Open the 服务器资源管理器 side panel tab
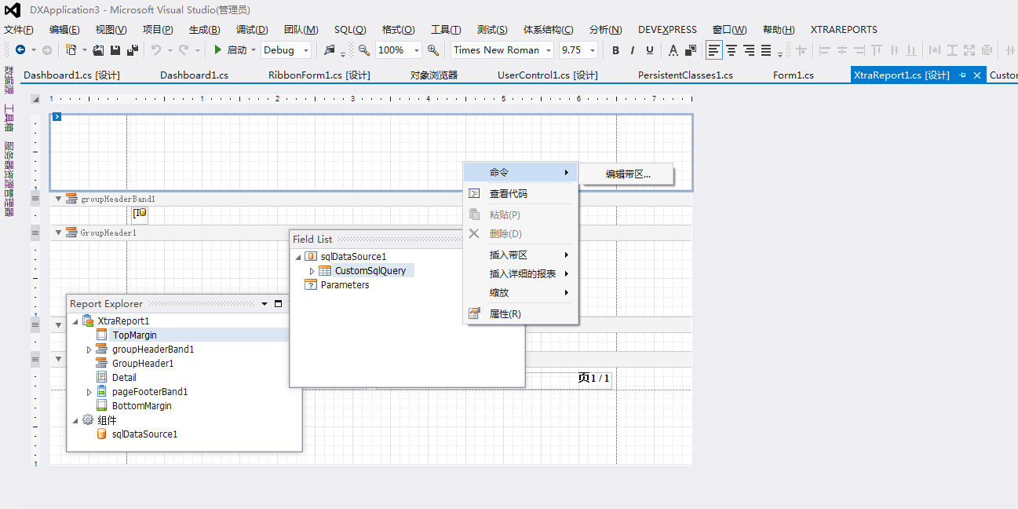This screenshot has width=1018, height=509. click(x=9, y=178)
